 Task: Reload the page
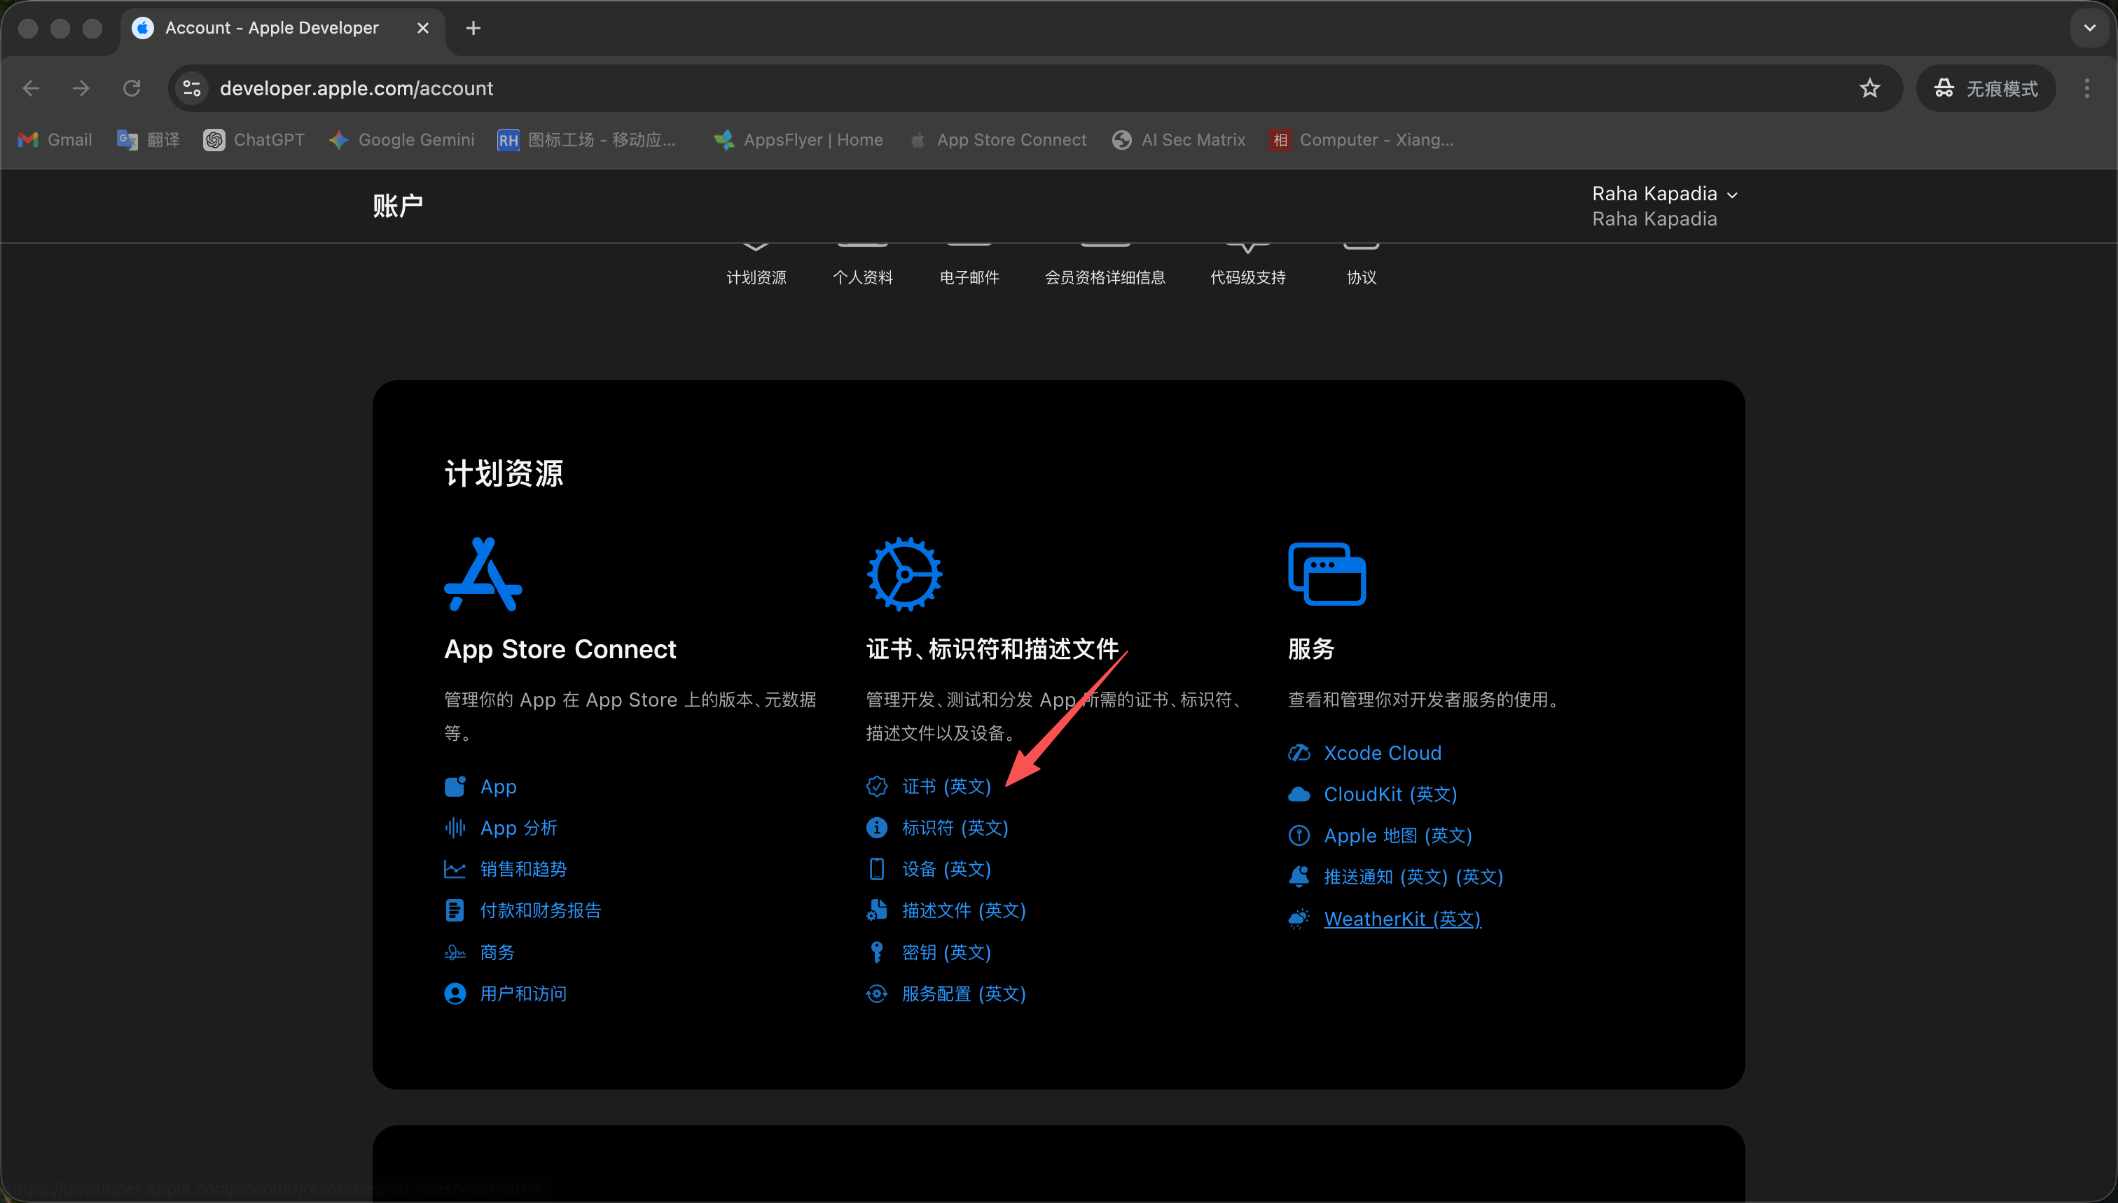coord(132,88)
